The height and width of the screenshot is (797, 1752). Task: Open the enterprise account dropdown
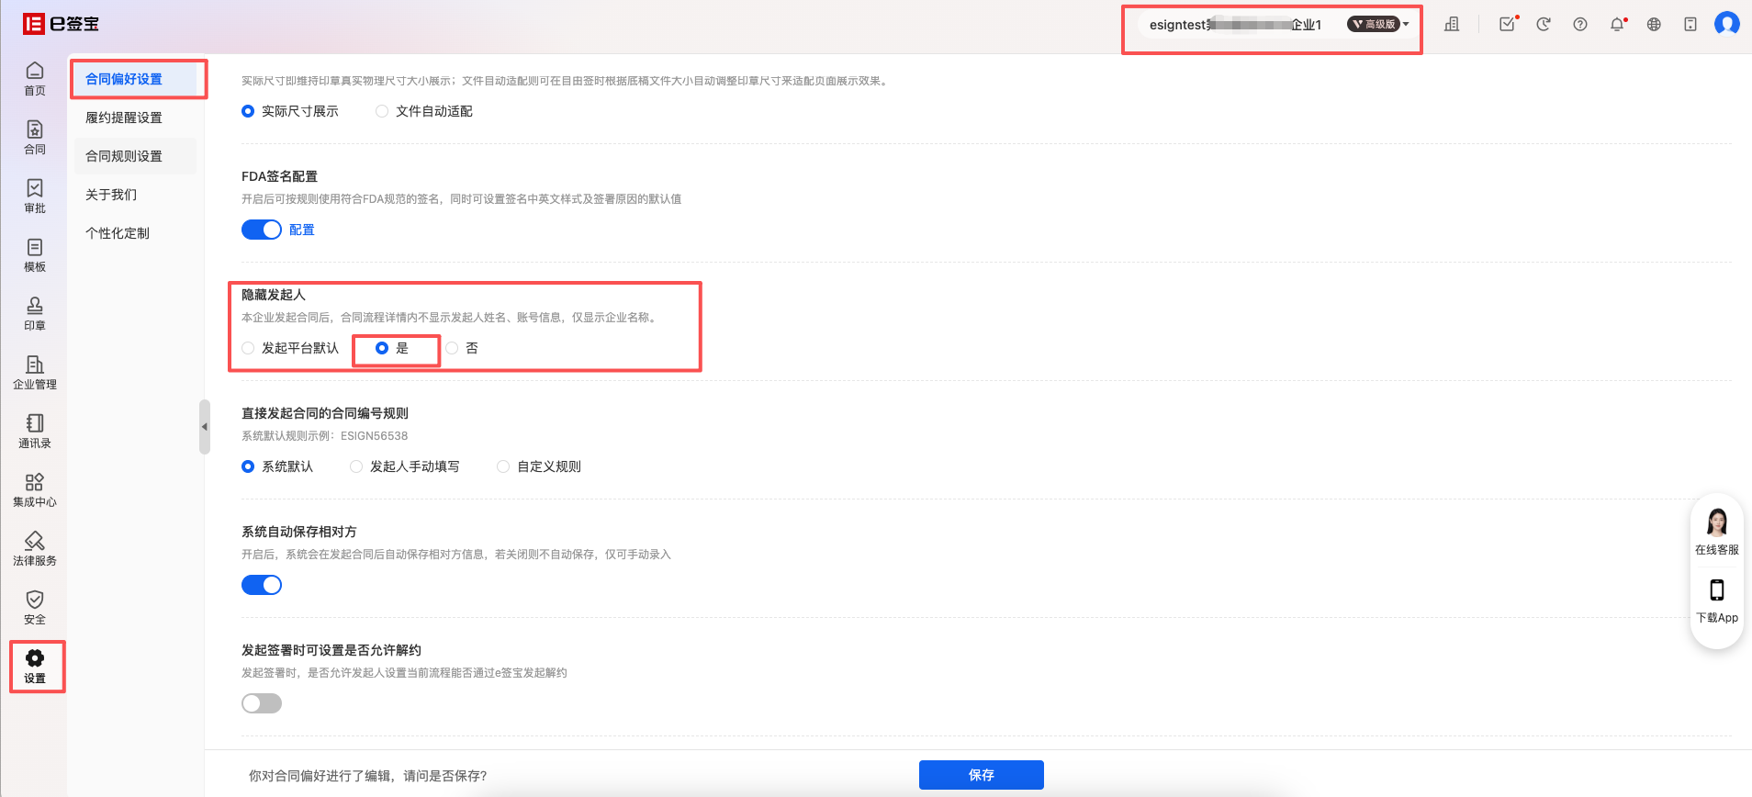click(x=1277, y=25)
